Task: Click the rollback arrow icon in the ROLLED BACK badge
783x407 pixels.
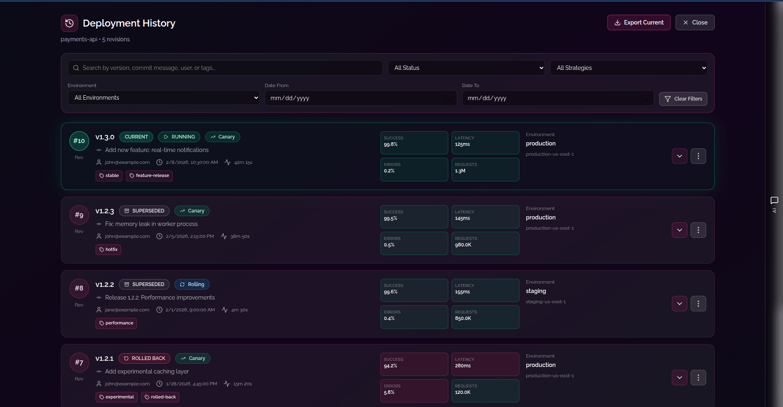Action: [x=126, y=358]
